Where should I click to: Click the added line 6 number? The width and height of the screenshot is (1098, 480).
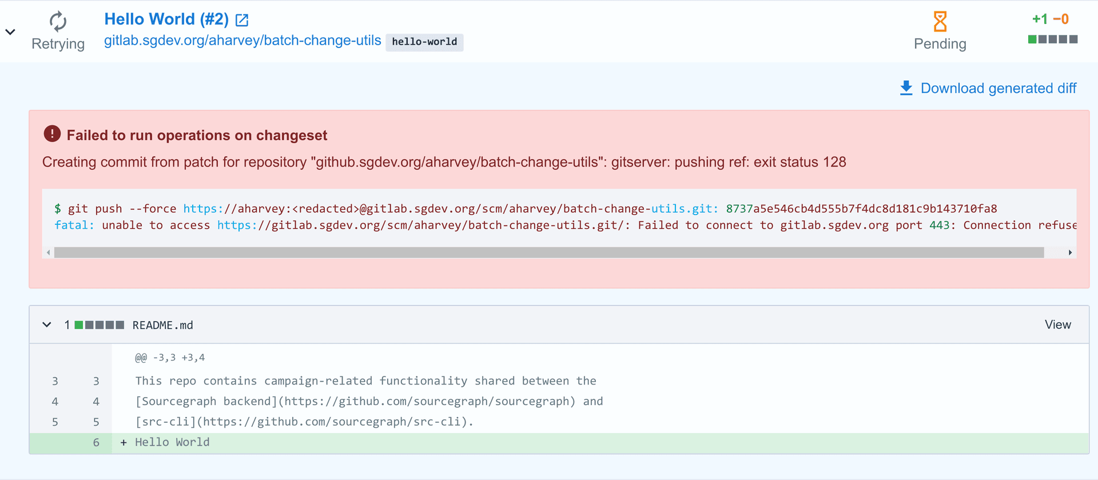click(x=96, y=442)
